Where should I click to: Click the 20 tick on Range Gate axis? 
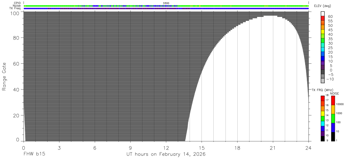pos(16,115)
